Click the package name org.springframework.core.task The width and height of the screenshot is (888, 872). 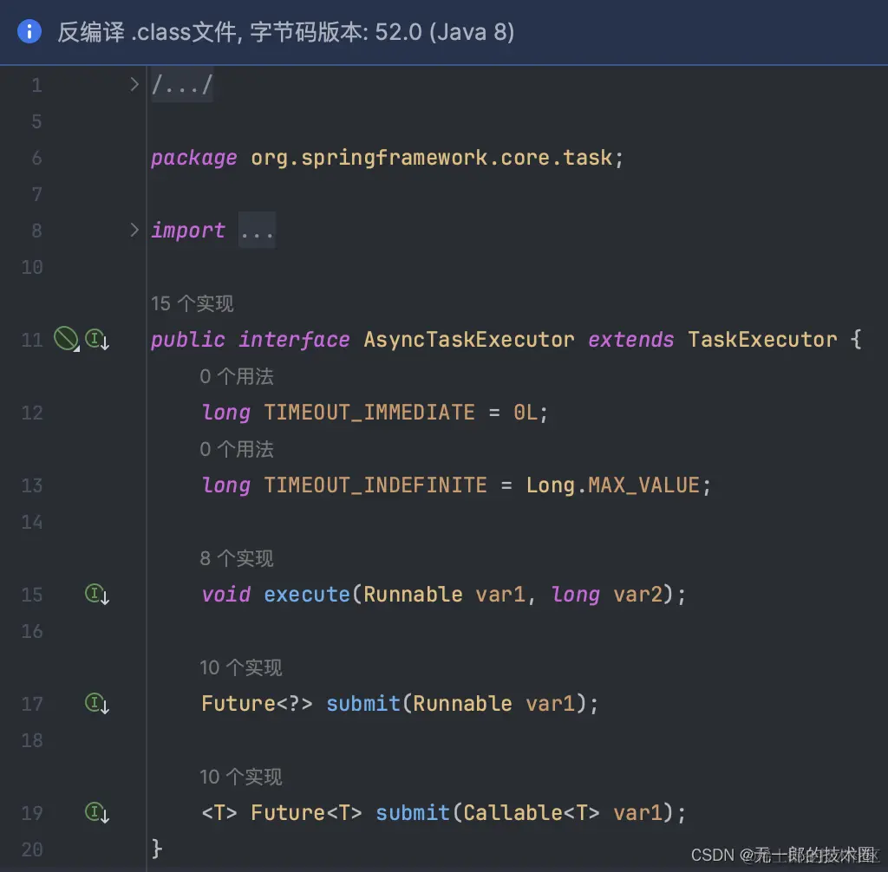pyautogui.click(x=434, y=158)
